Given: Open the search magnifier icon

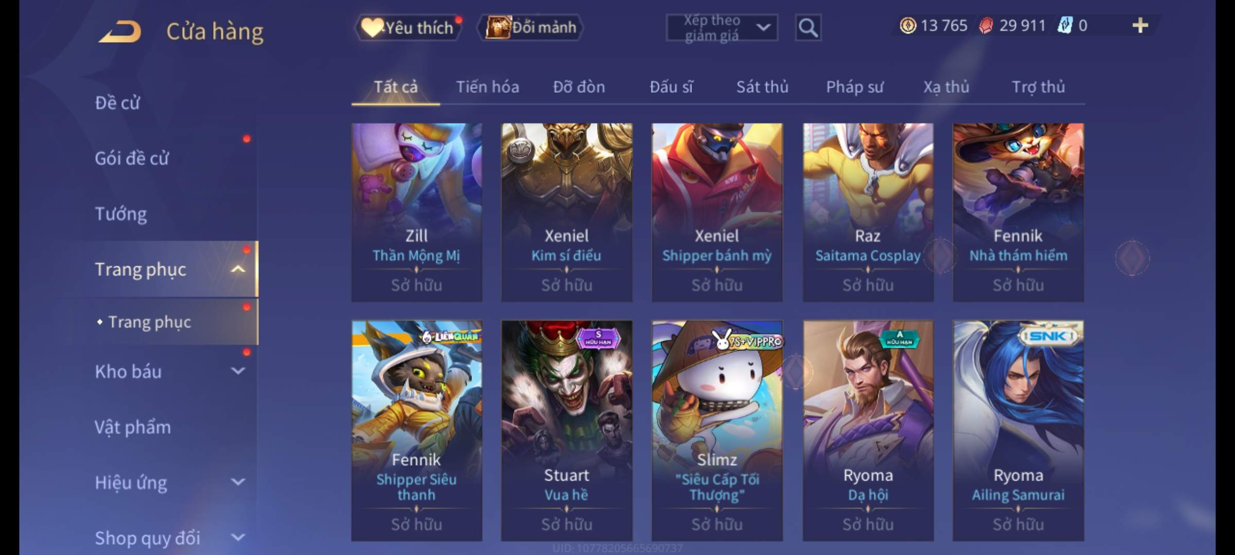Looking at the screenshot, I should click(808, 28).
